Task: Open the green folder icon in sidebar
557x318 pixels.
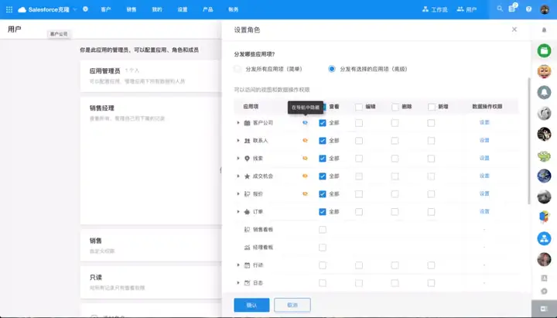Action: pos(544,51)
